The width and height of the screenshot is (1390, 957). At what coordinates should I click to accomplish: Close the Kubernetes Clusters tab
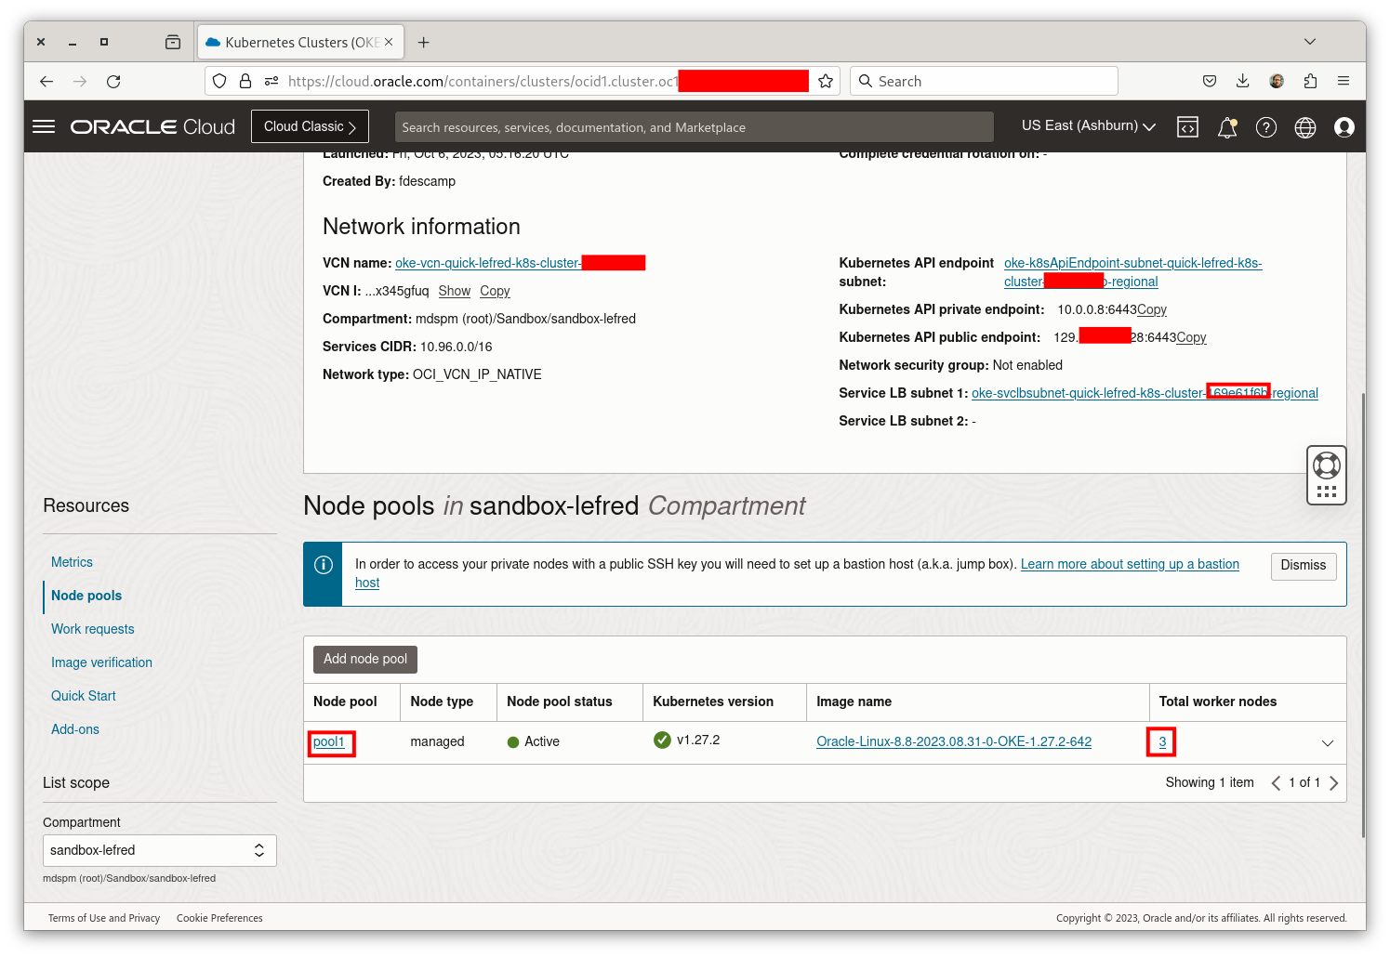[389, 42]
